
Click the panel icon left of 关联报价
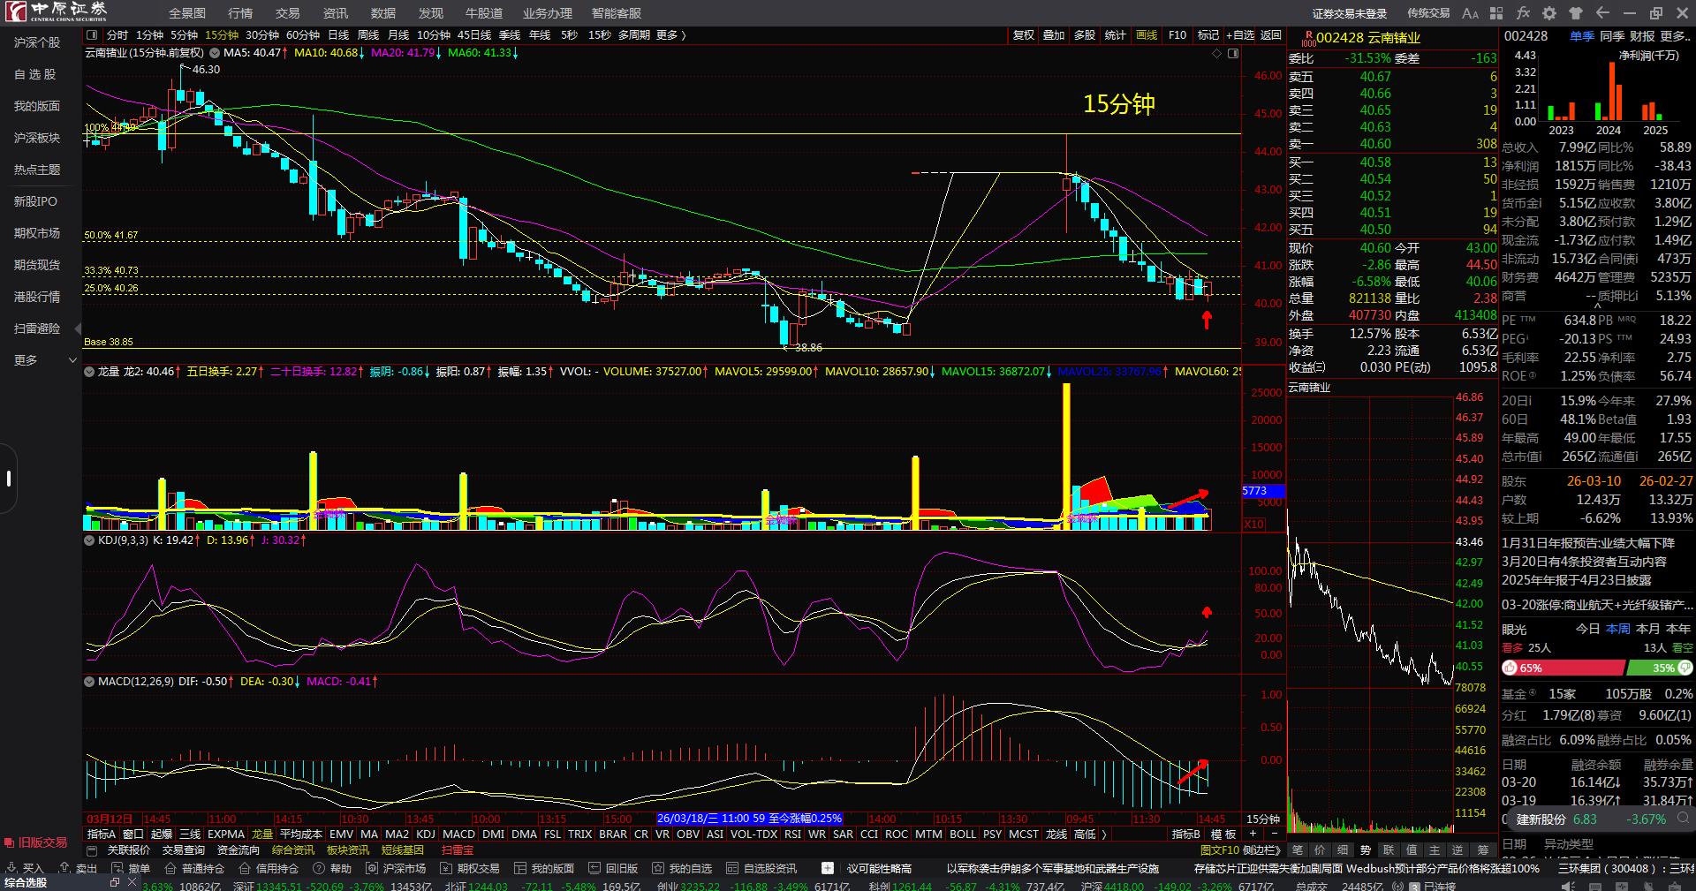click(91, 850)
